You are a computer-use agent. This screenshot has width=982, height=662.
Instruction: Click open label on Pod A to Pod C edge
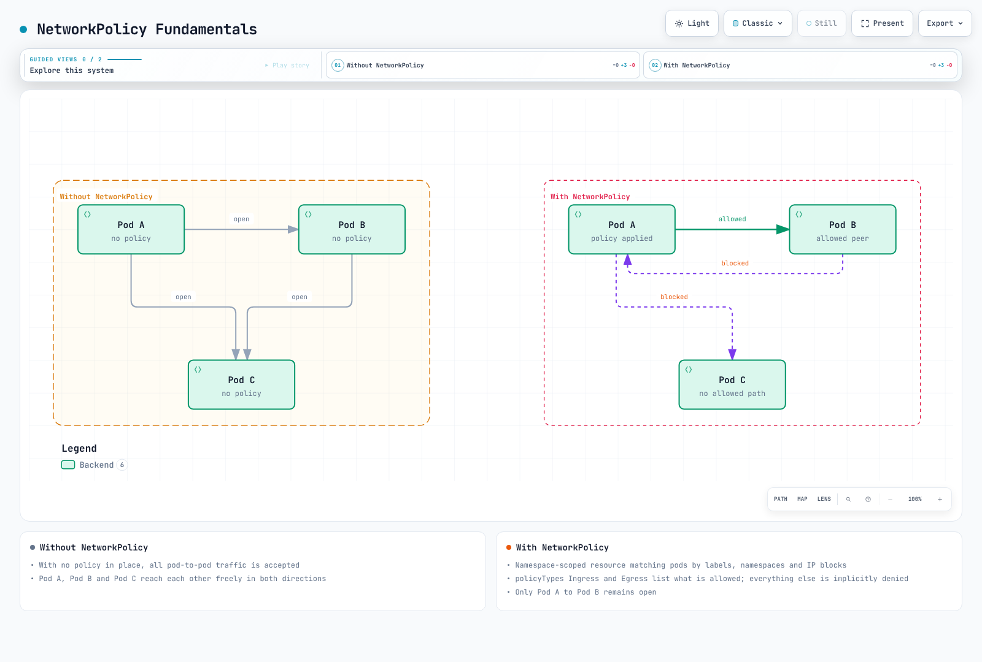click(x=184, y=297)
